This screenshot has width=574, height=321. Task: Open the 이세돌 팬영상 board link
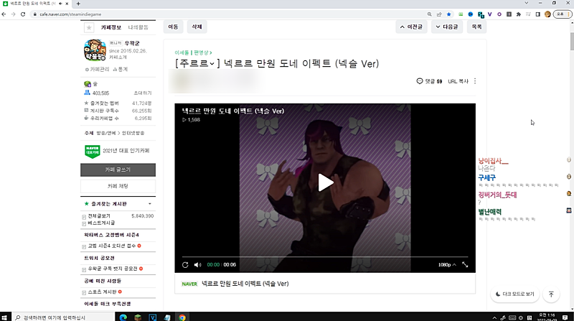[193, 52]
